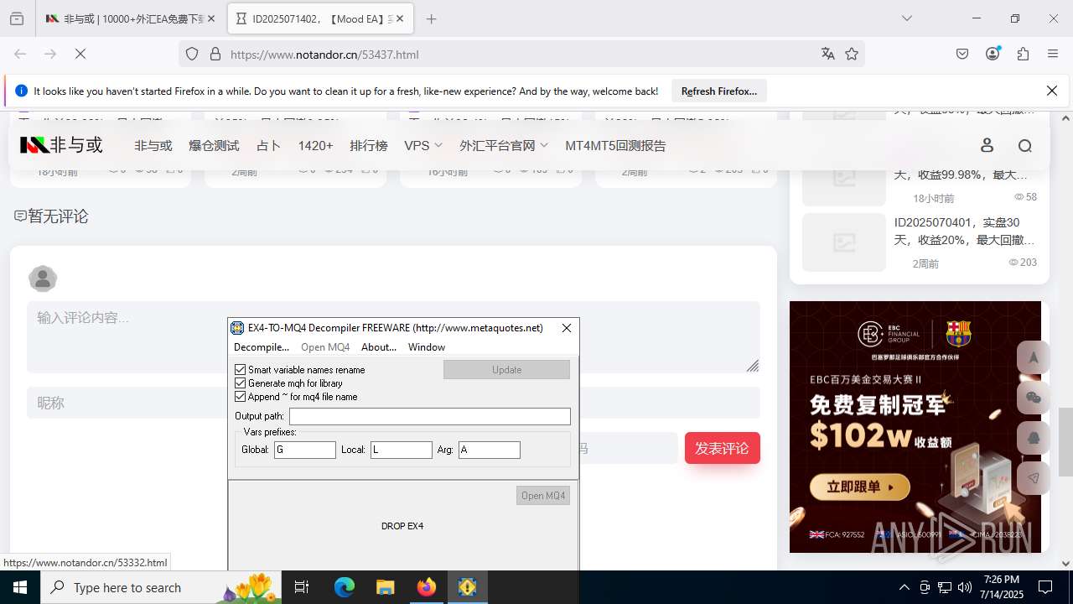Open the Firefox hamburger menu

[x=1053, y=54]
